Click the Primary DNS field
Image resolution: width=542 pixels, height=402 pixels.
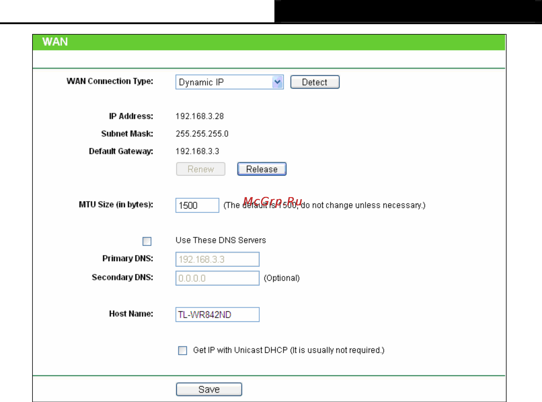[x=218, y=259]
